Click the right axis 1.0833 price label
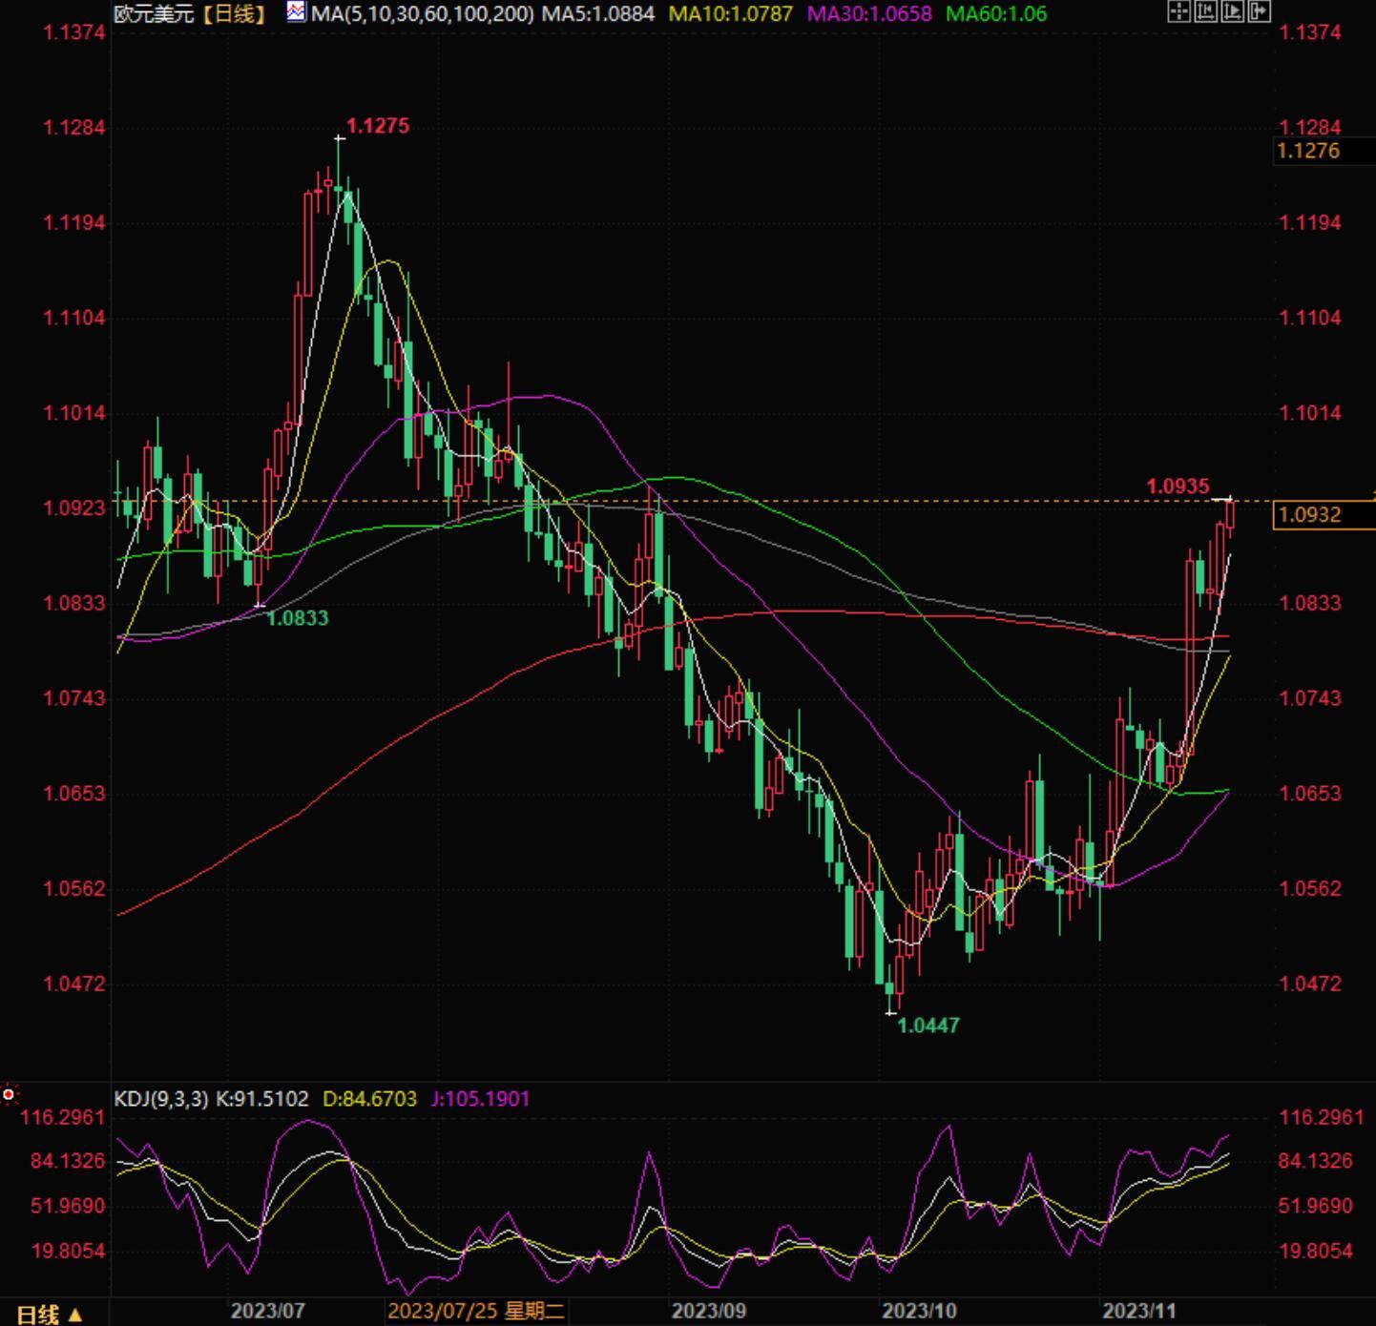Viewport: 1376px width, 1326px height. point(1310,603)
